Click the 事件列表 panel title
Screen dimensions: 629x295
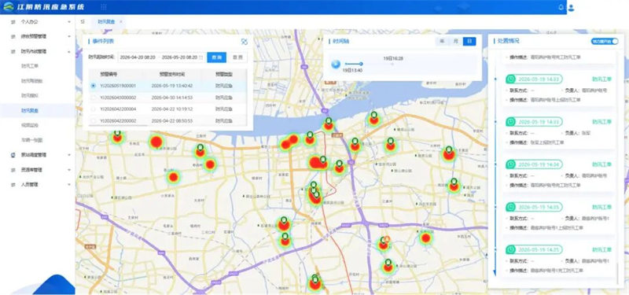tap(103, 42)
